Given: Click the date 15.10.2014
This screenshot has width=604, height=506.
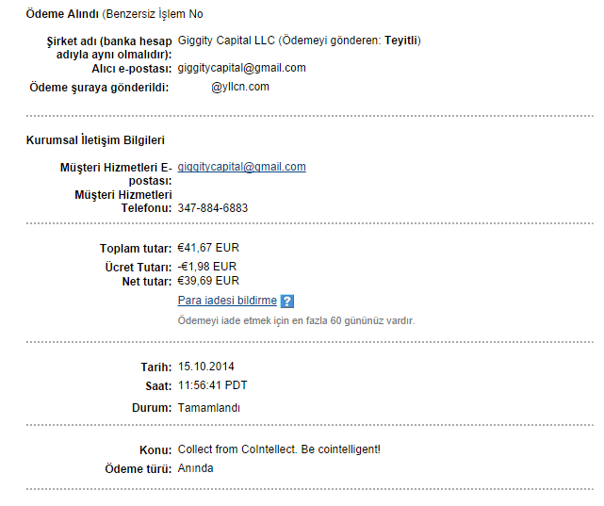Looking at the screenshot, I should [205, 367].
